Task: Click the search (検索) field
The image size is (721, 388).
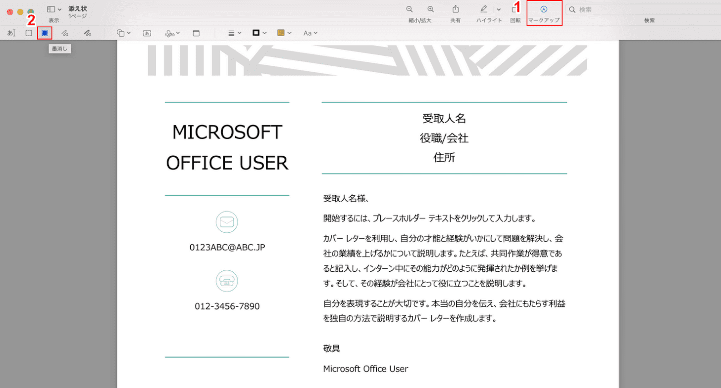Action: 644,9
